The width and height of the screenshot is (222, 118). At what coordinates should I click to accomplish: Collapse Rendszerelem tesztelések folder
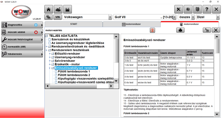pos(46,50)
